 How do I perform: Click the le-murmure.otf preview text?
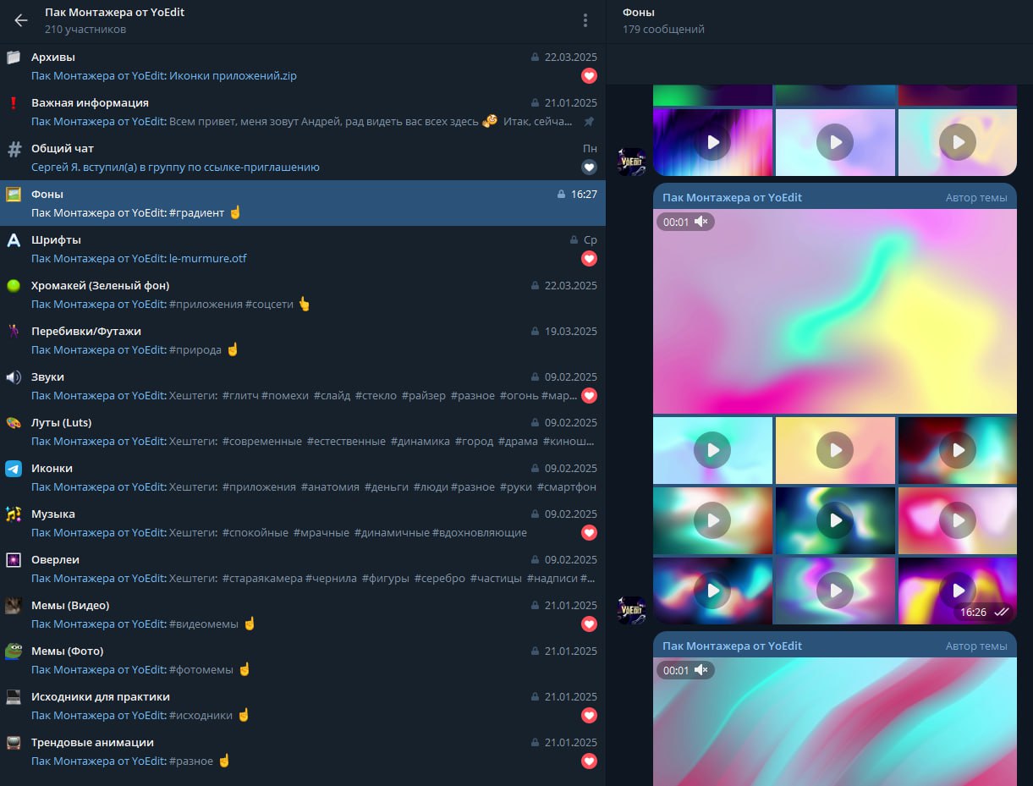(208, 259)
